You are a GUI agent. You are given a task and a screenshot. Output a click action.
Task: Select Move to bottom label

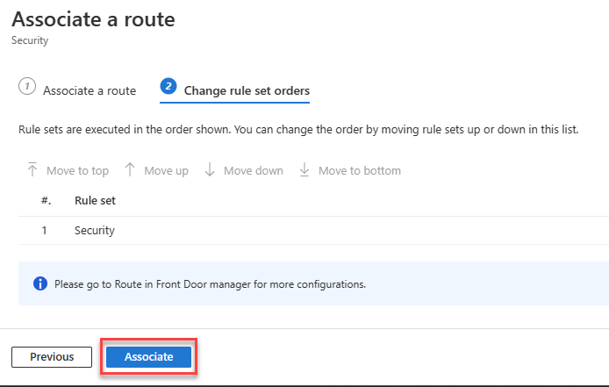360,170
